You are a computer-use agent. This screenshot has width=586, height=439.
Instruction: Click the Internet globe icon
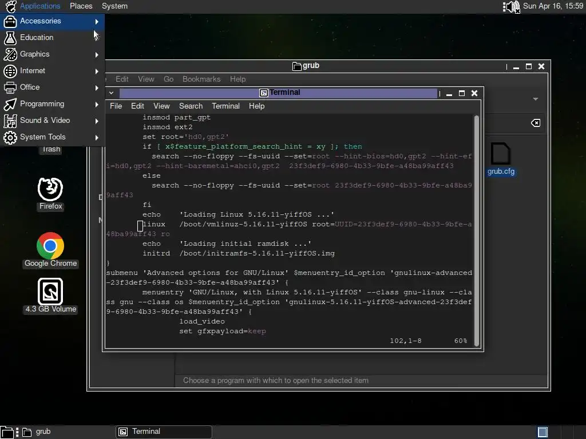(x=10, y=71)
